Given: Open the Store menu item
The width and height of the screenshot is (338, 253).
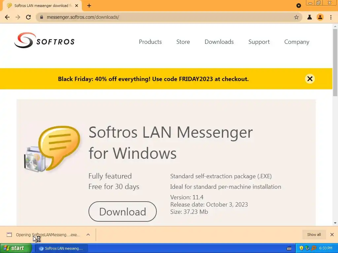Looking at the screenshot, I should tap(183, 42).
